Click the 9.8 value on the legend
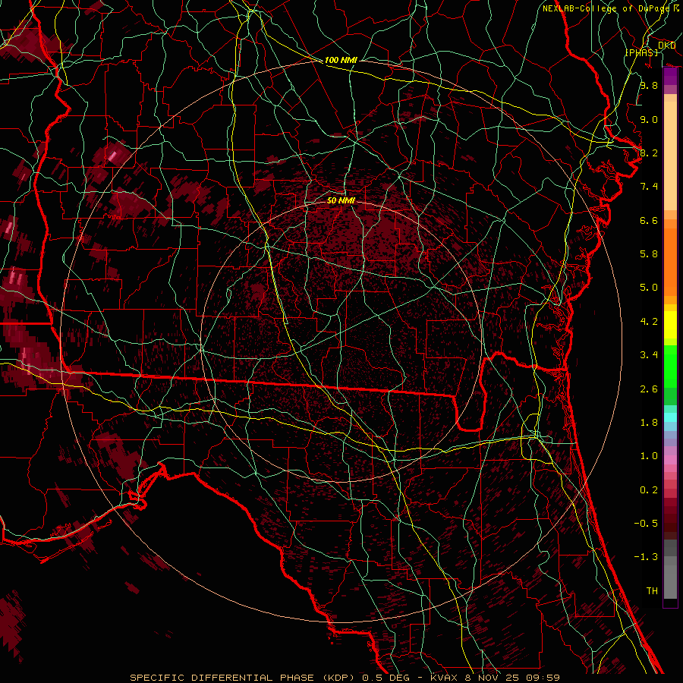The width and height of the screenshot is (683, 683). coord(648,86)
